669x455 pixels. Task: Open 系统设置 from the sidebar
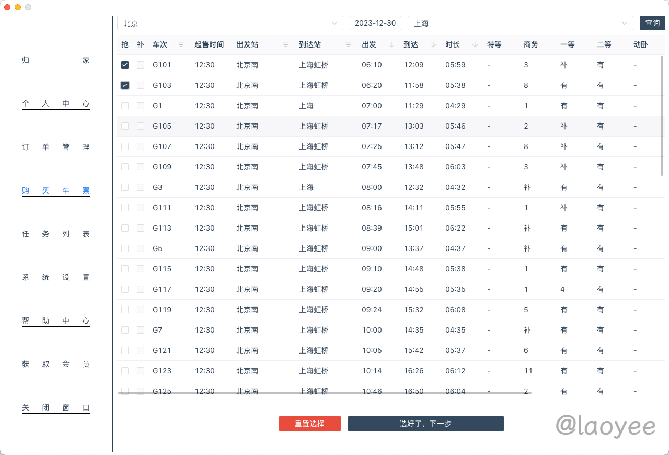click(56, 278)
